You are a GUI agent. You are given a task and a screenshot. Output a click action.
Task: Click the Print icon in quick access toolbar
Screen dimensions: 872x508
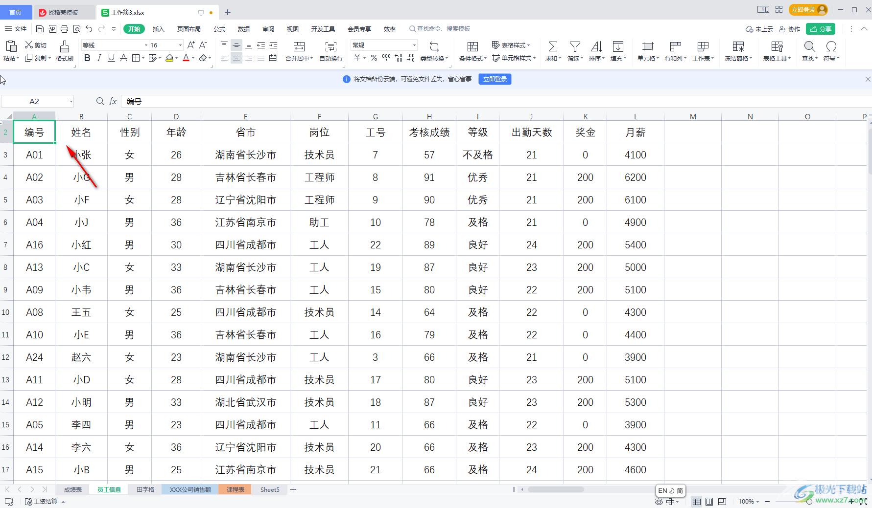[x=65, y=29]
